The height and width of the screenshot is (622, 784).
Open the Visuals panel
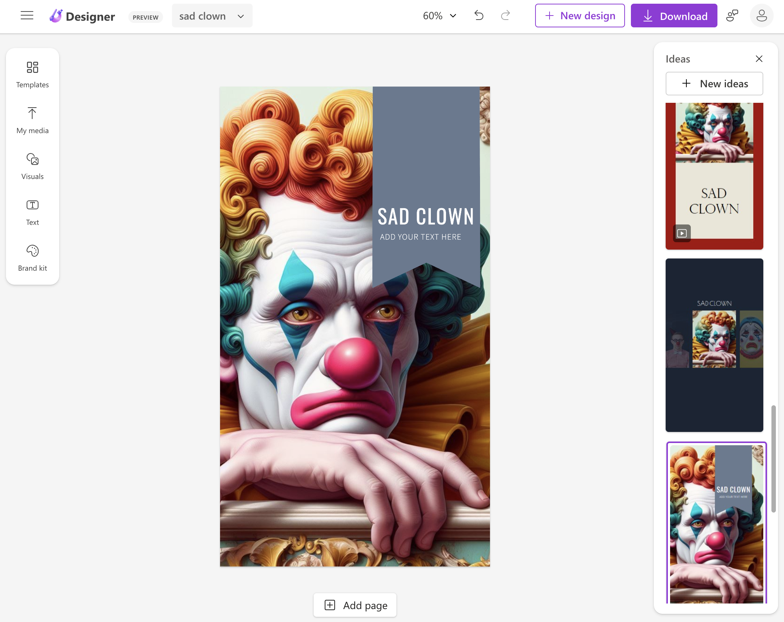[33, 166]
